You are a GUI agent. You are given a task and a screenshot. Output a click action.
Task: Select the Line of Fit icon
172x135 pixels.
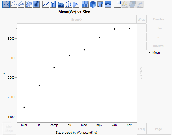(21, 4)
